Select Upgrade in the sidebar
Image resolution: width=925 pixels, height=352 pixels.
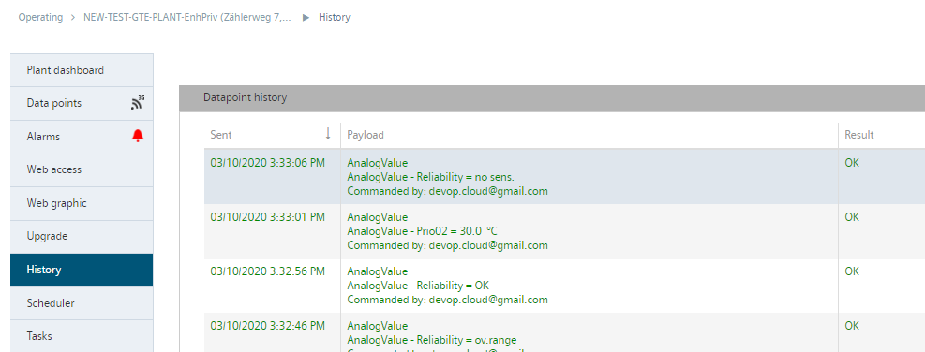(82, 237)
